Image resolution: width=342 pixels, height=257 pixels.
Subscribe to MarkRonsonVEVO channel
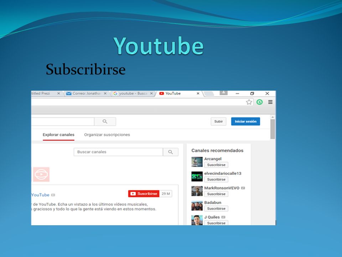(216, 194)
